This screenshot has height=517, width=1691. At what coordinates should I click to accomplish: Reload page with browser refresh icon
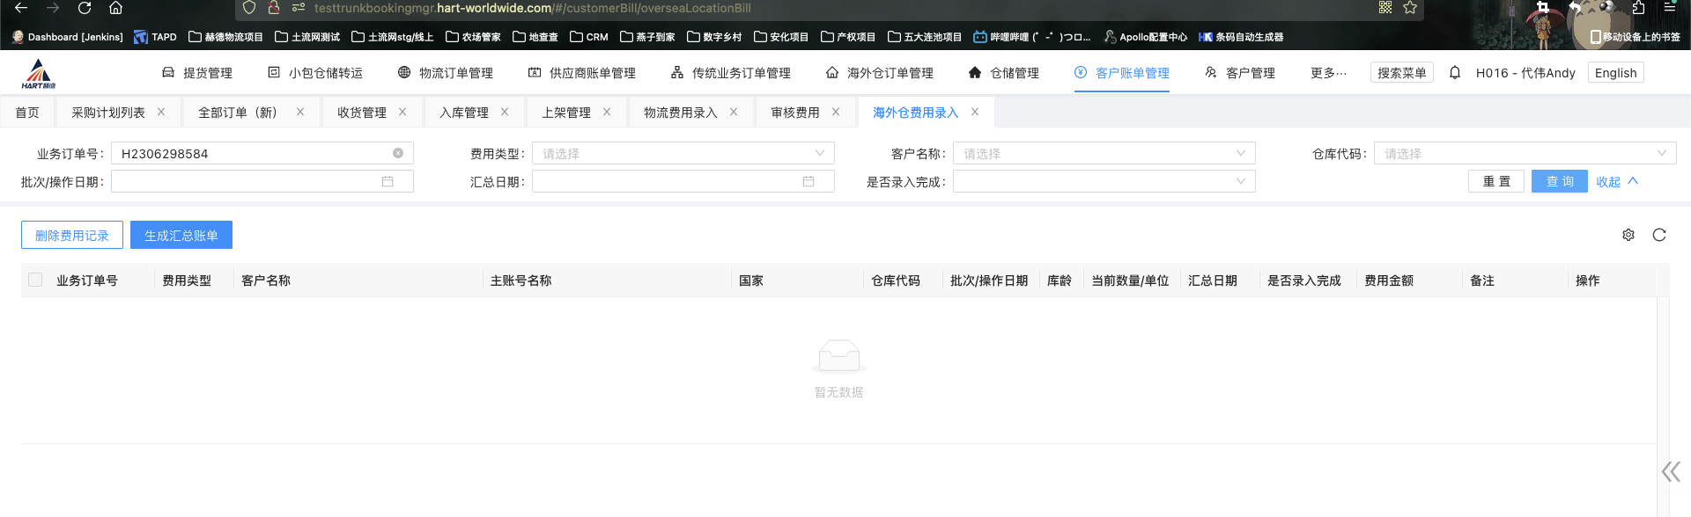pos(85,9)
